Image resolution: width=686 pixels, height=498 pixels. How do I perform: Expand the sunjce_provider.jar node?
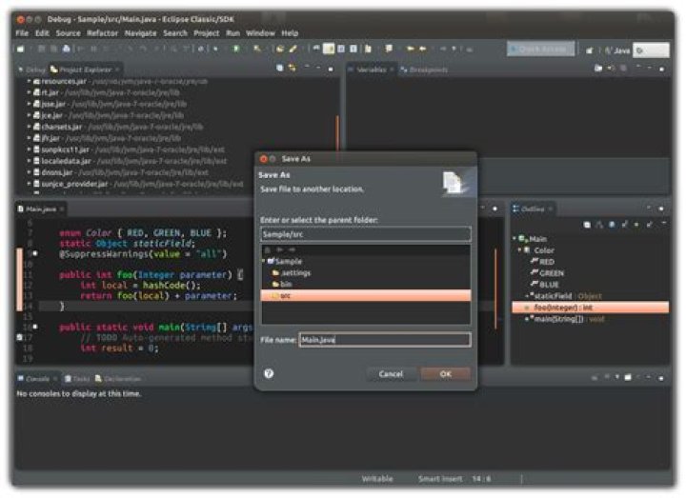tap(29, 184)
